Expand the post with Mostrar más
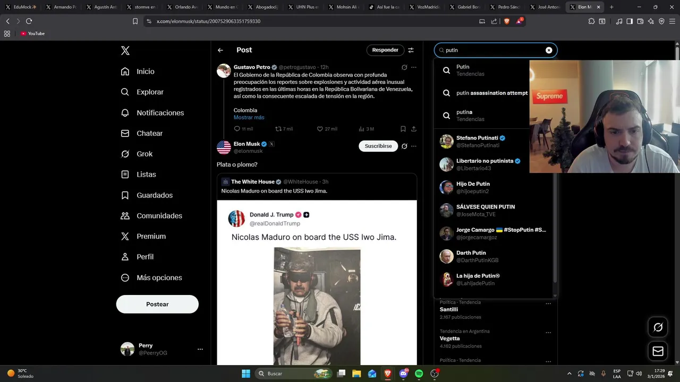The height and width of the screenshot is (382, 680). (249, 117)
